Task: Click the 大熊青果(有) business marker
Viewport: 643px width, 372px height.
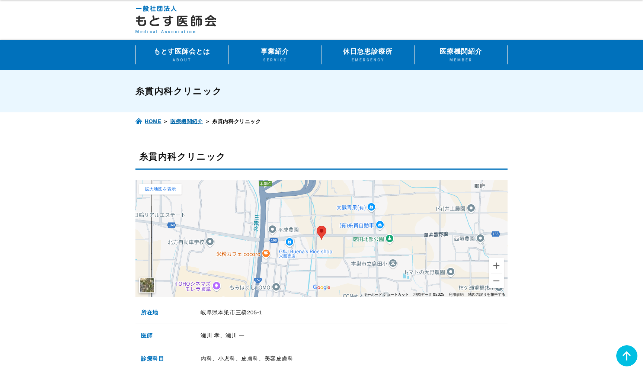Action: [371, 207]
